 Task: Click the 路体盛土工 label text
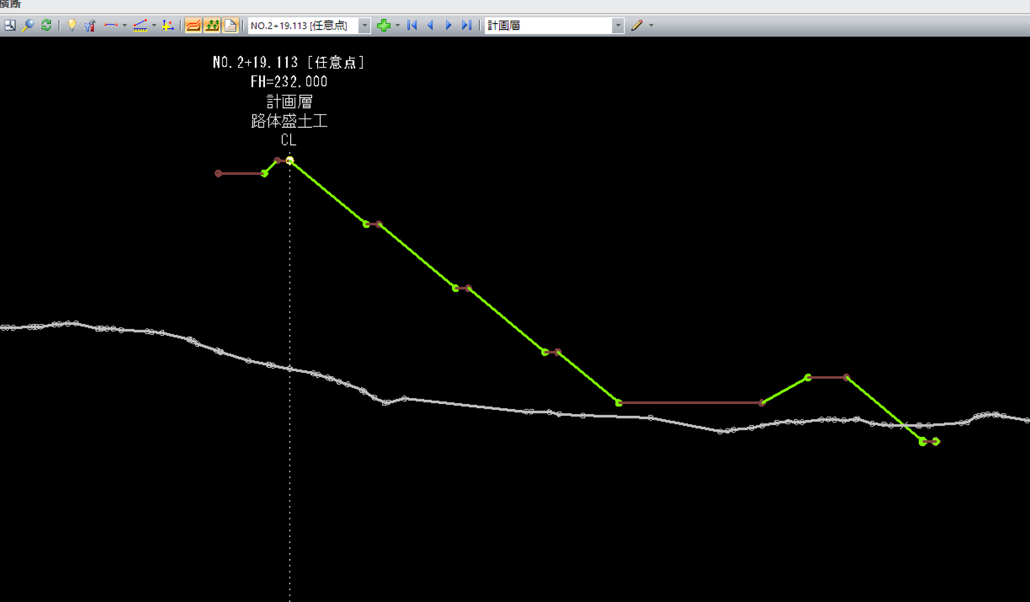[289, 121]
